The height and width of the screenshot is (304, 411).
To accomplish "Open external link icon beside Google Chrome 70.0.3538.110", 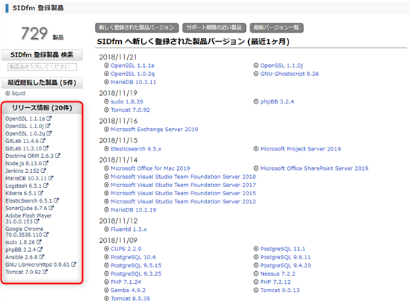I will pyautogui.click(x=46, y=235).
